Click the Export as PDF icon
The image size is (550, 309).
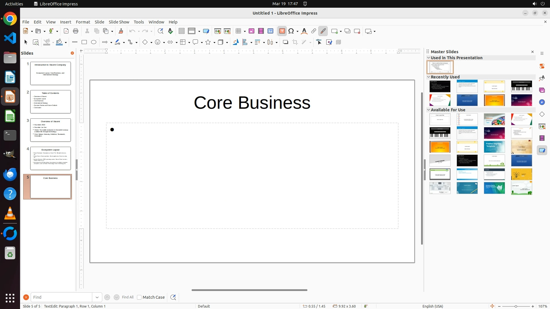click(x=66, y=31)
